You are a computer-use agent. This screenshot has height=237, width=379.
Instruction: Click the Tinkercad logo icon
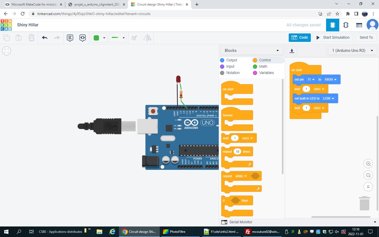coord(6,25)
